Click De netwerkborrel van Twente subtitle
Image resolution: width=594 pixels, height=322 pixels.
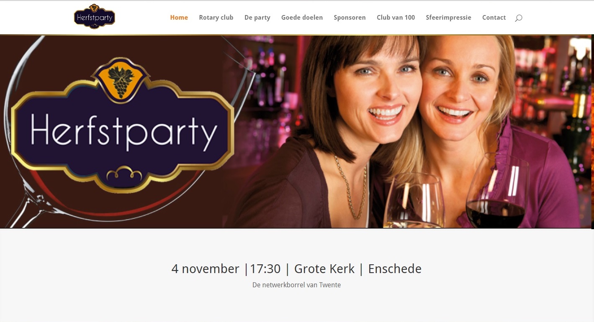click(x=296, y=285)
